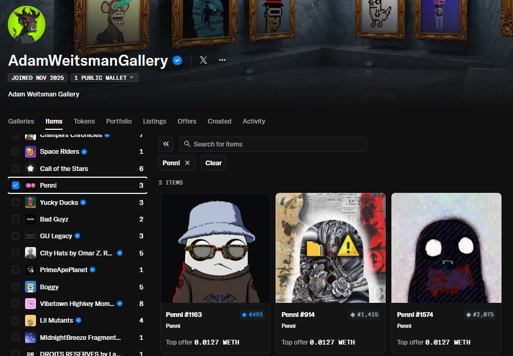Uncheck the Penni collection checkbox
This screenshot has width=513, height=356.
(x=15, y=186)
